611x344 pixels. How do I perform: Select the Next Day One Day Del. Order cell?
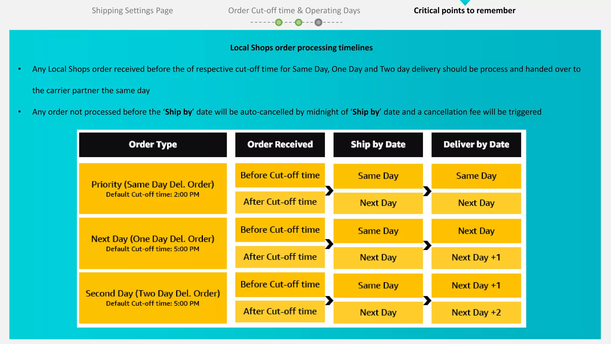(153, 243)
